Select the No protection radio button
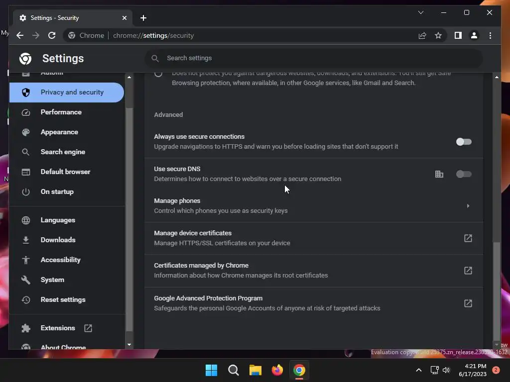Viewport: 510px width, 382px height. (158, 74)
